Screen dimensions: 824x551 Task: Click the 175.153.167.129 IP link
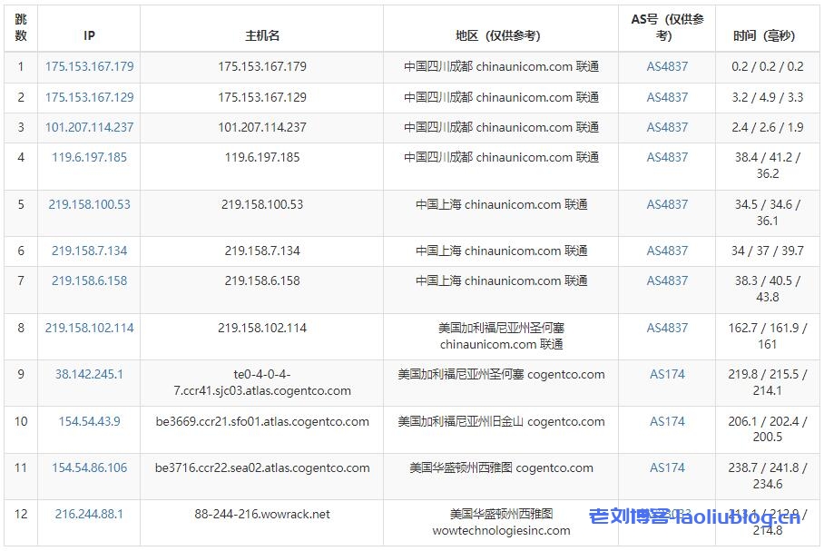(89, 97)
